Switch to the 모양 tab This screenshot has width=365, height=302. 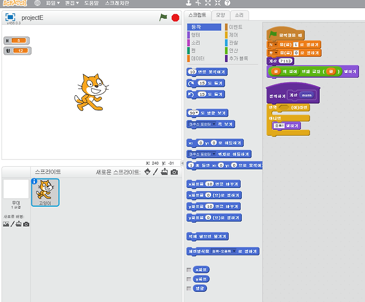221,15
